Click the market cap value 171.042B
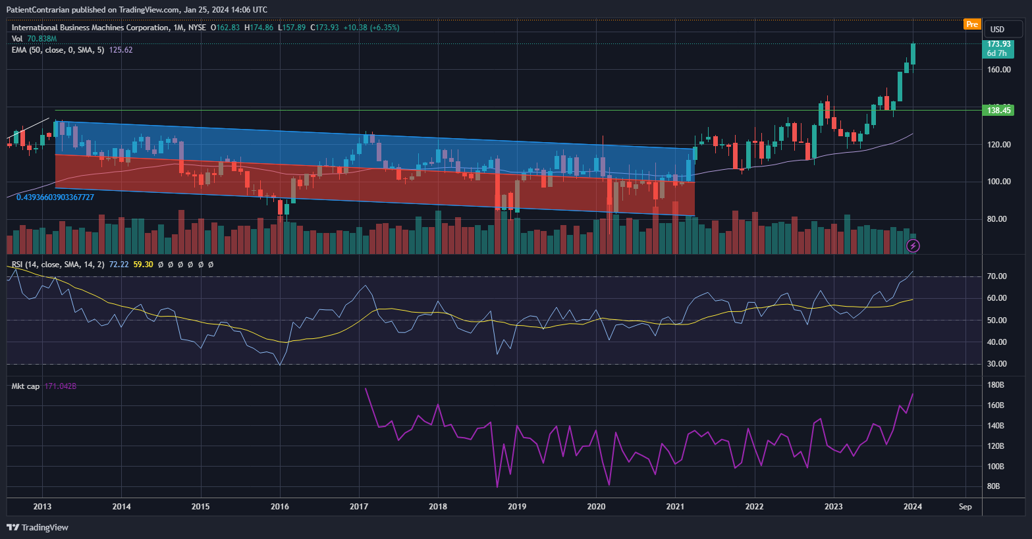The width and height of the screenshot is (1032, 539). coord(61,386)
